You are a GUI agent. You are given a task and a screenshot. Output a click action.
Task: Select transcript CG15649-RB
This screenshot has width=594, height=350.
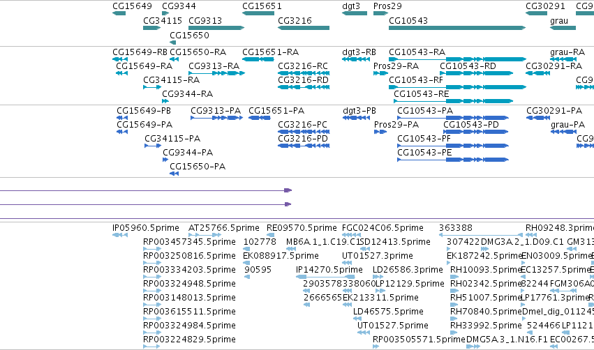click(x=120, y=59)
